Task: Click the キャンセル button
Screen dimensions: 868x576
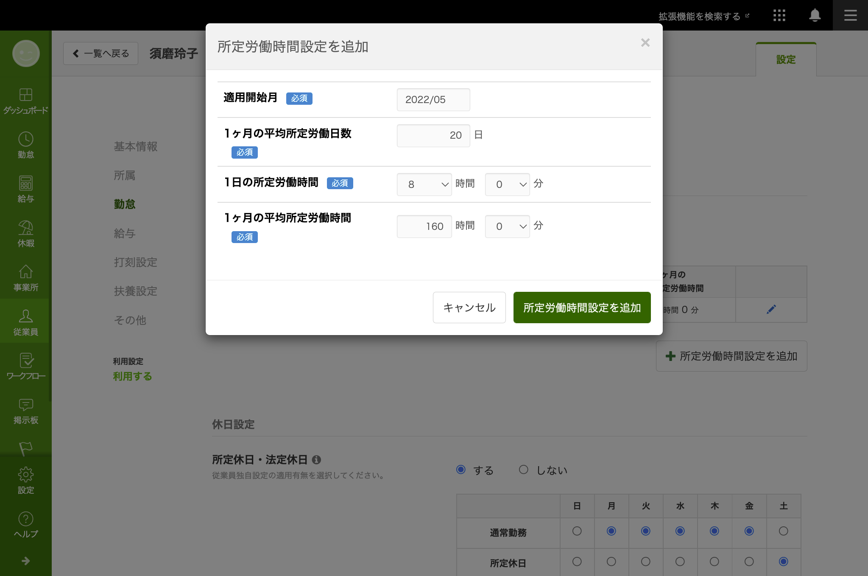Action: (469, 308)
